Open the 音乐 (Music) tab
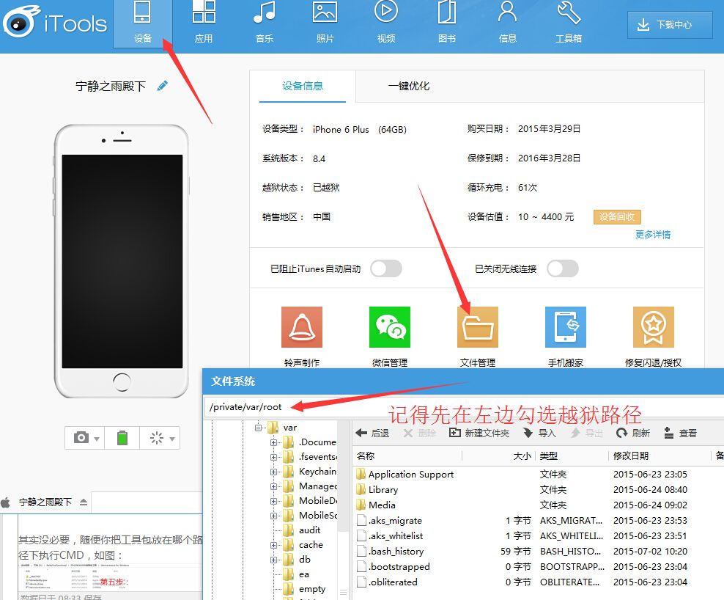The image size is (724, 600). click(x=265, y=23)
